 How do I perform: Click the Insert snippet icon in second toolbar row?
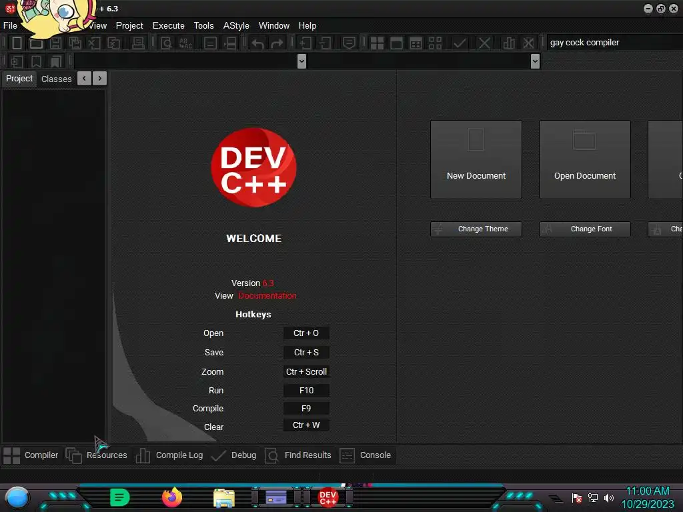tap(17, 61)
